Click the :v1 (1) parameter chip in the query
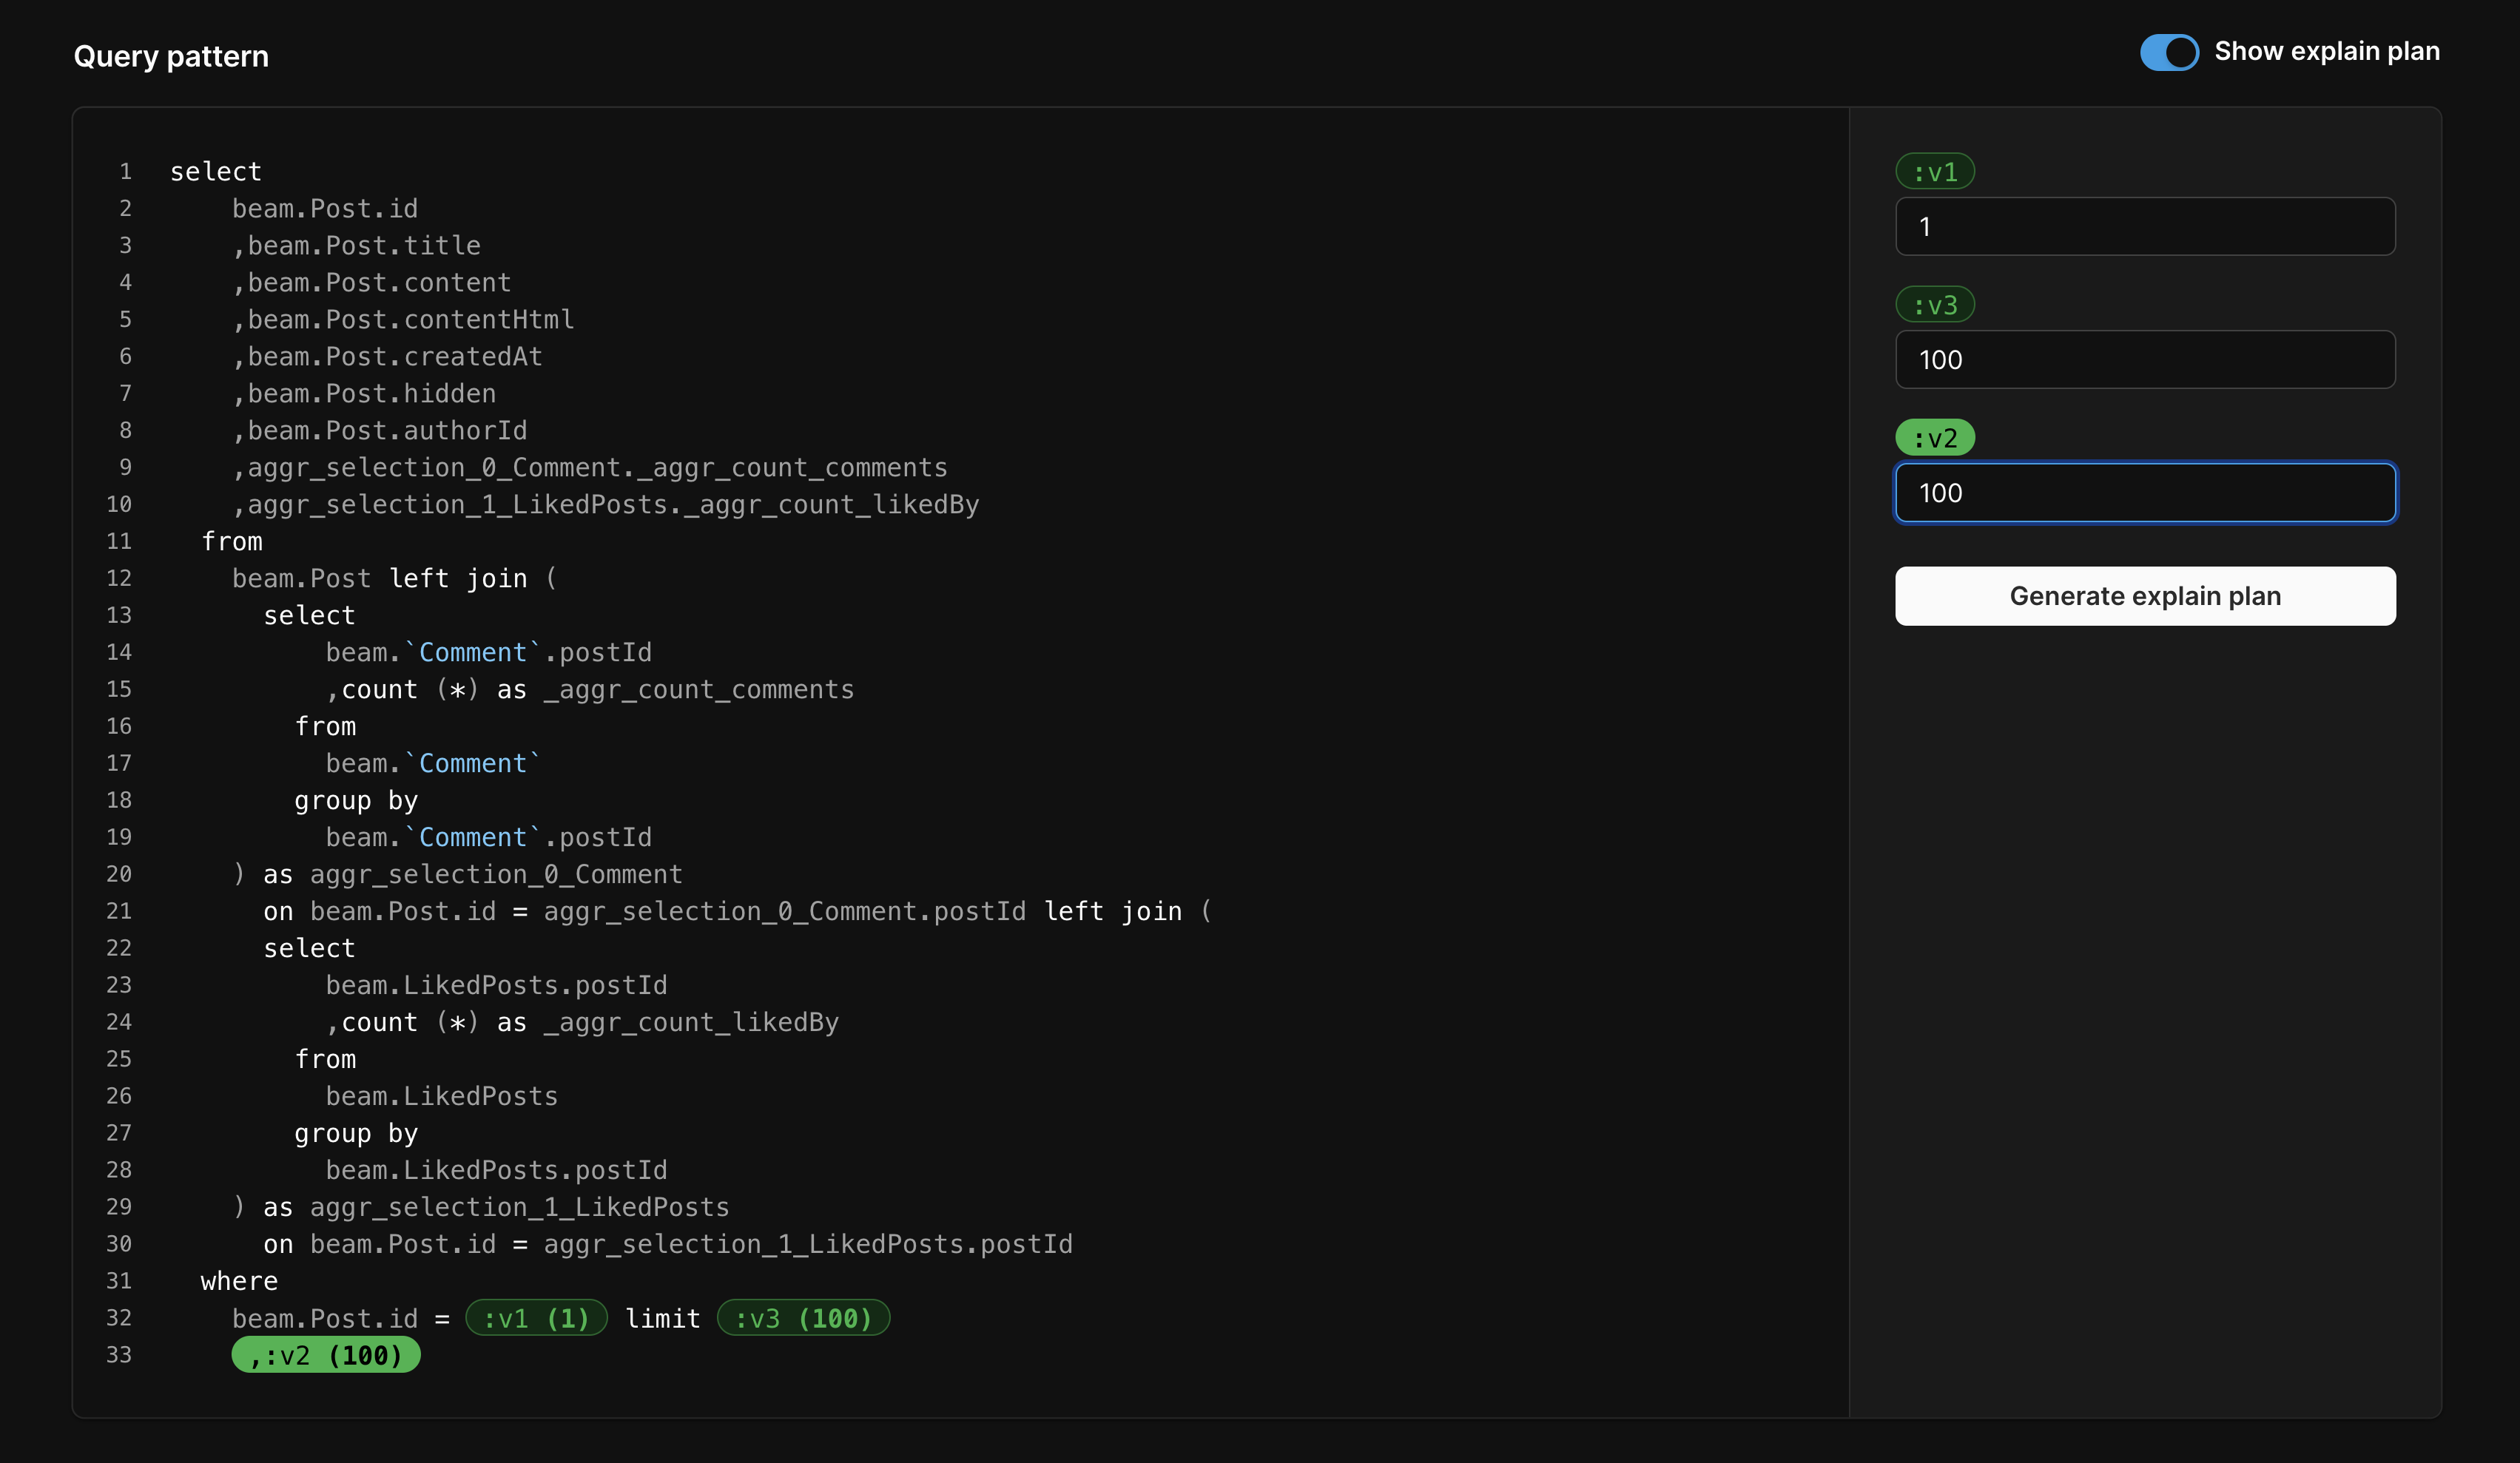 (536, 1318)
